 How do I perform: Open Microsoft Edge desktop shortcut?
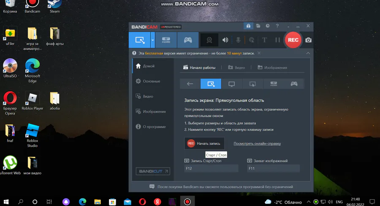[x=32, y=70]
